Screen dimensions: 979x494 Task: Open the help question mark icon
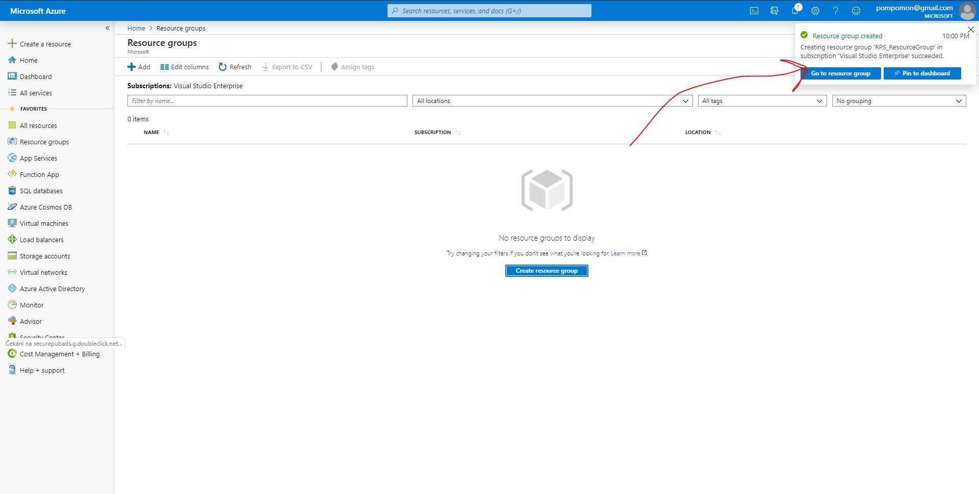(x=836, y=11)
